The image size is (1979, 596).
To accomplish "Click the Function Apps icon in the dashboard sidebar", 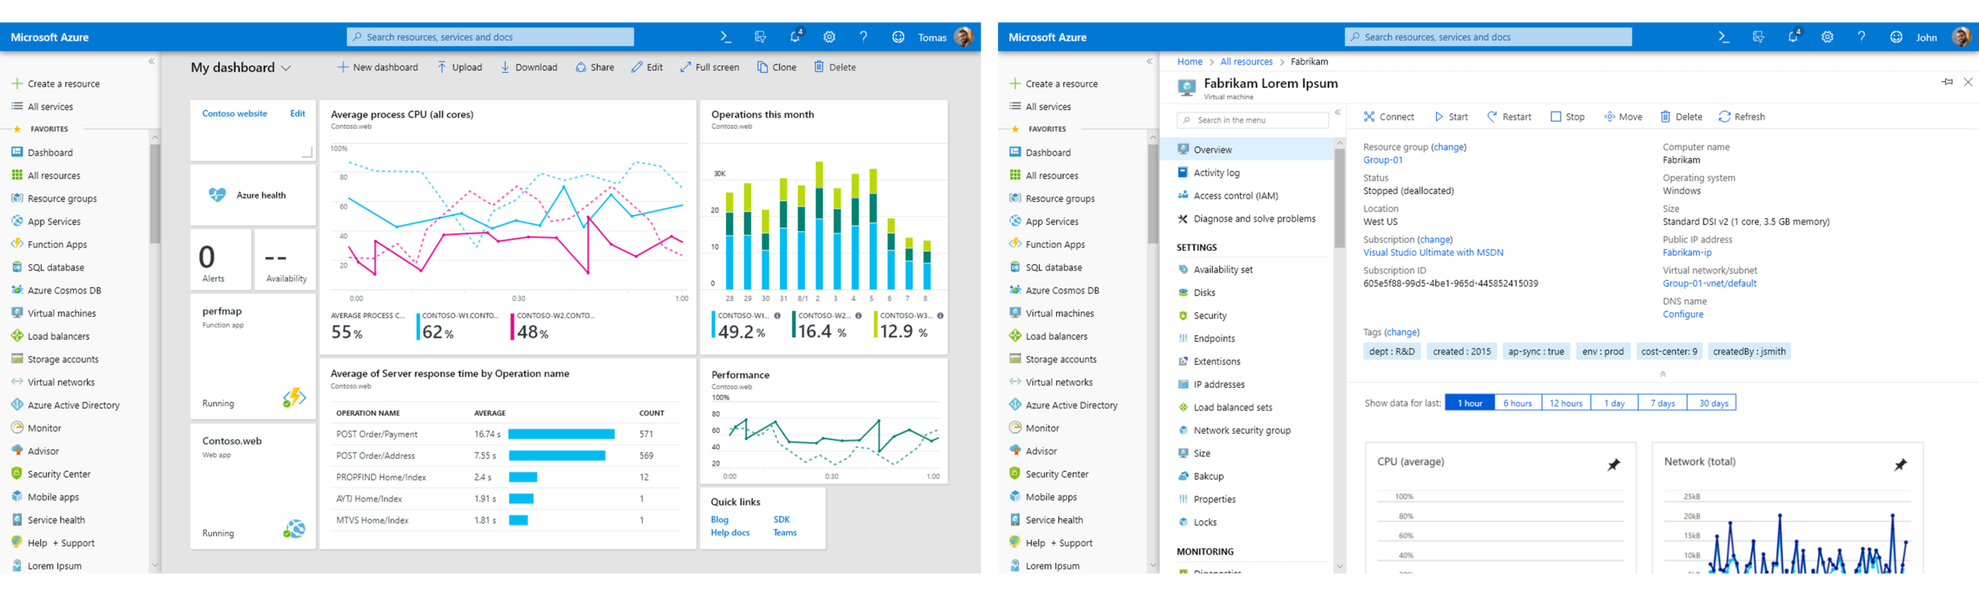I will pyautogui.click(x=17, y=244).
